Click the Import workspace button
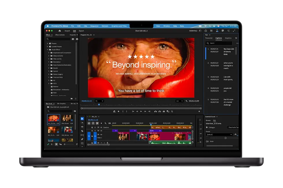Screen dimensions: 283x188 click(x=67, y=31)
